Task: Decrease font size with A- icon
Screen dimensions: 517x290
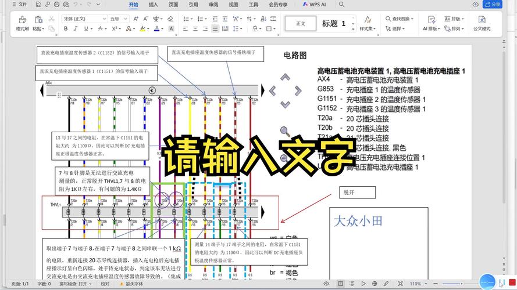Action: [x=145, y=19]
